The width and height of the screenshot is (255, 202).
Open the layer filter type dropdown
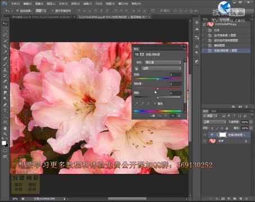pos(210,116)
